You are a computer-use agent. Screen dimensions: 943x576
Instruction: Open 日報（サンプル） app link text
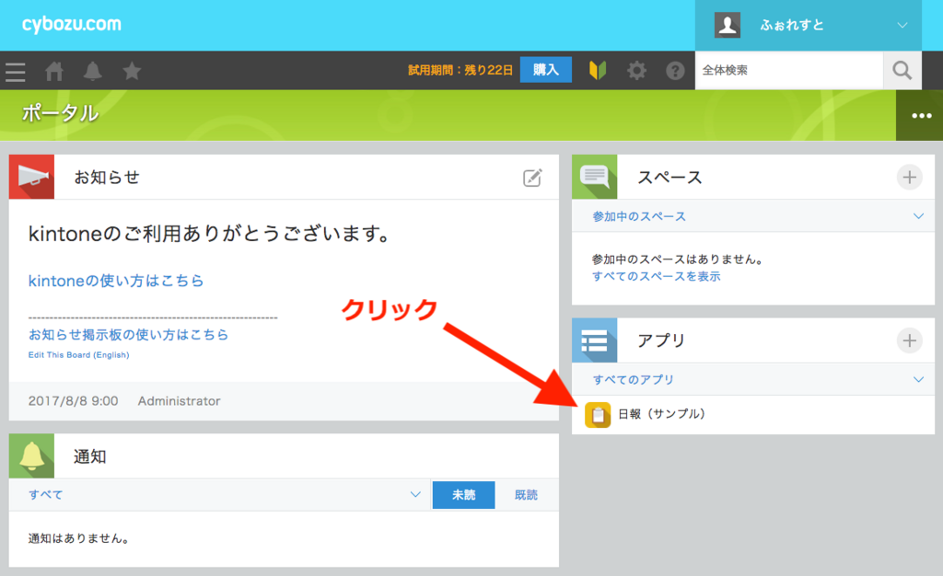(661, 414)
